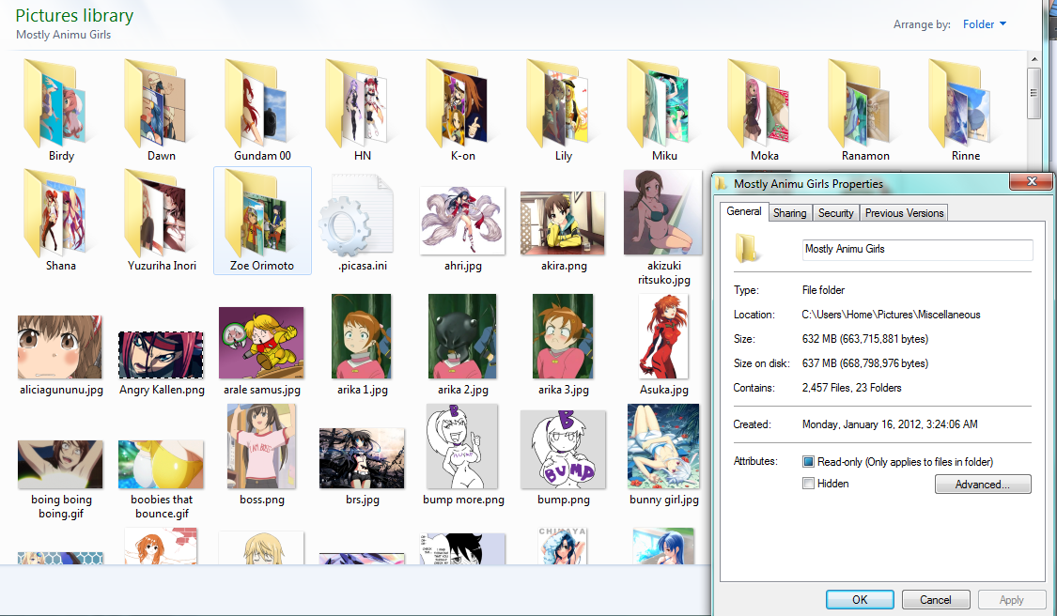Enable the Hidden attribute checkbox
The height and width of the screenshot is (616, 1057).
[808, 484]
